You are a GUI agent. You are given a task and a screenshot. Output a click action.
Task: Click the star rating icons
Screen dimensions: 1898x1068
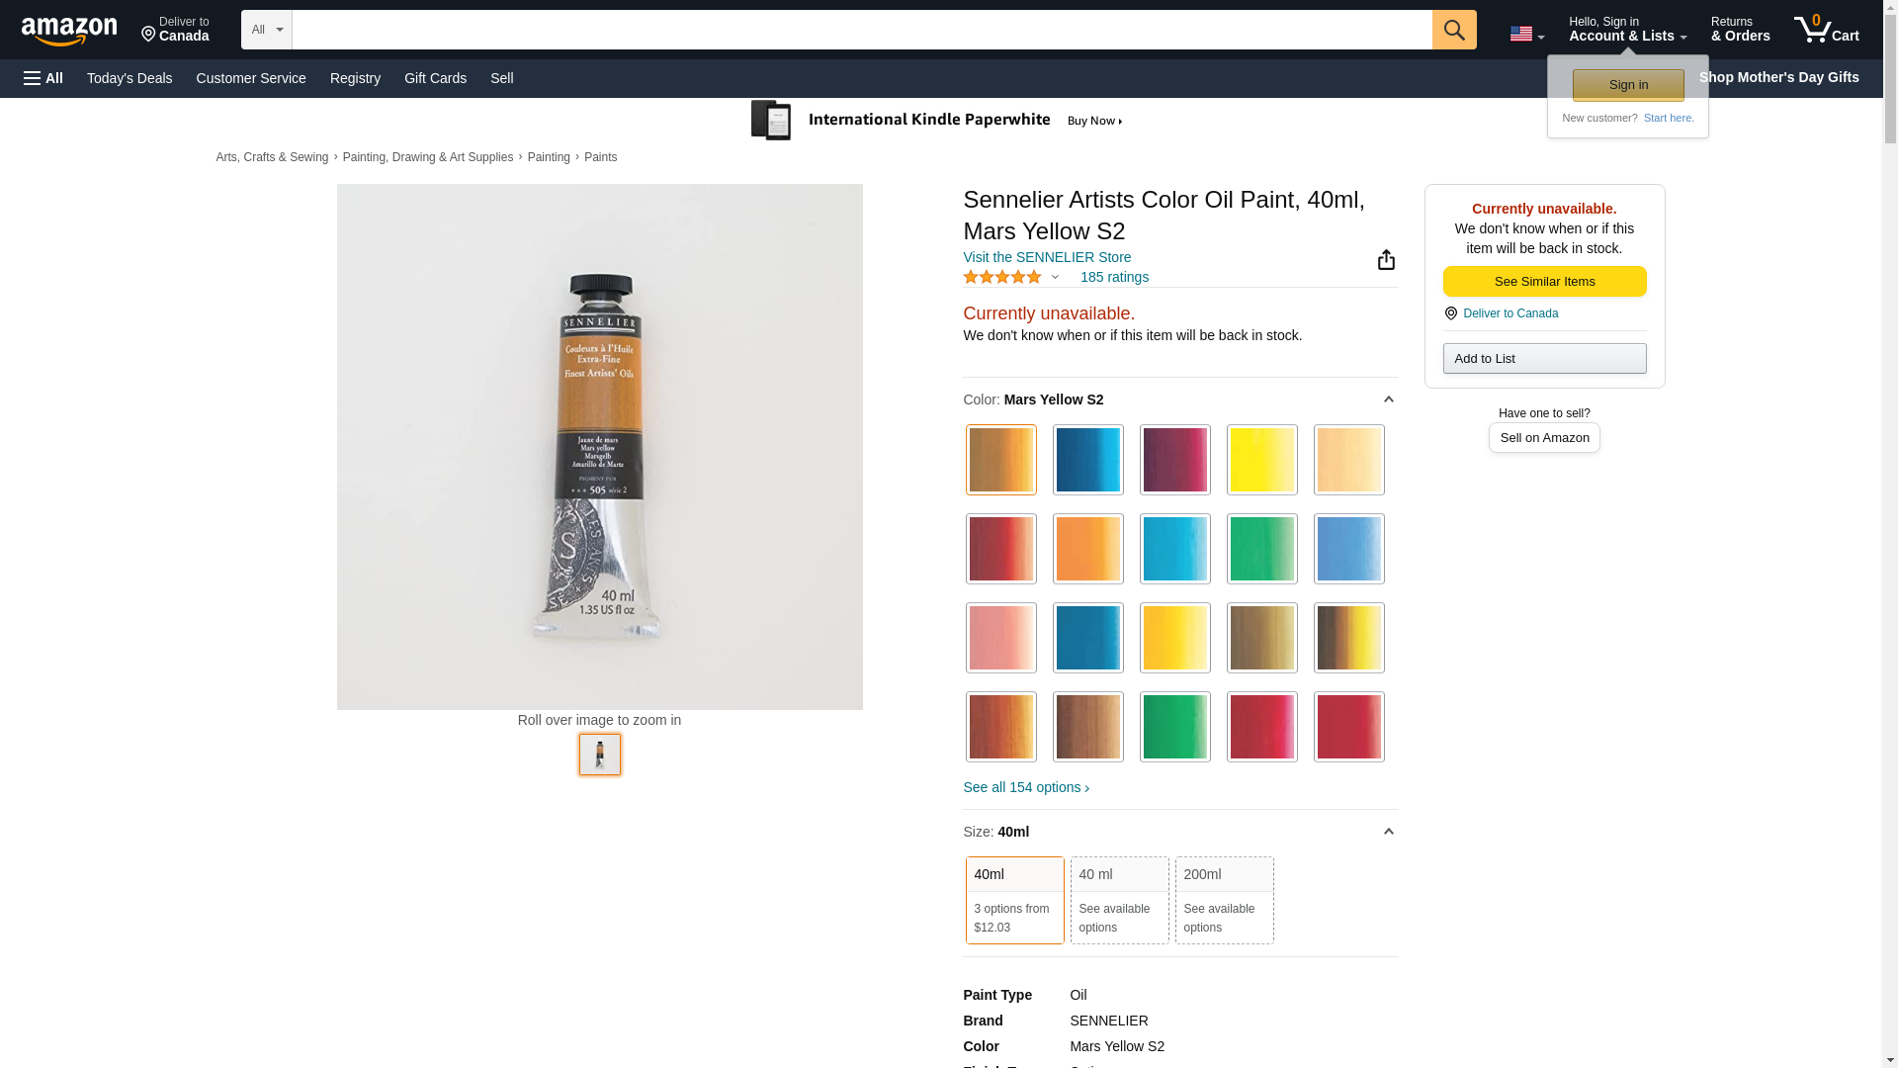click(1001, 278)
